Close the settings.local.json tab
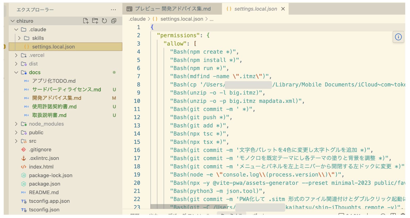The height and width of the screenshot is (218, 410). point(283,9)
